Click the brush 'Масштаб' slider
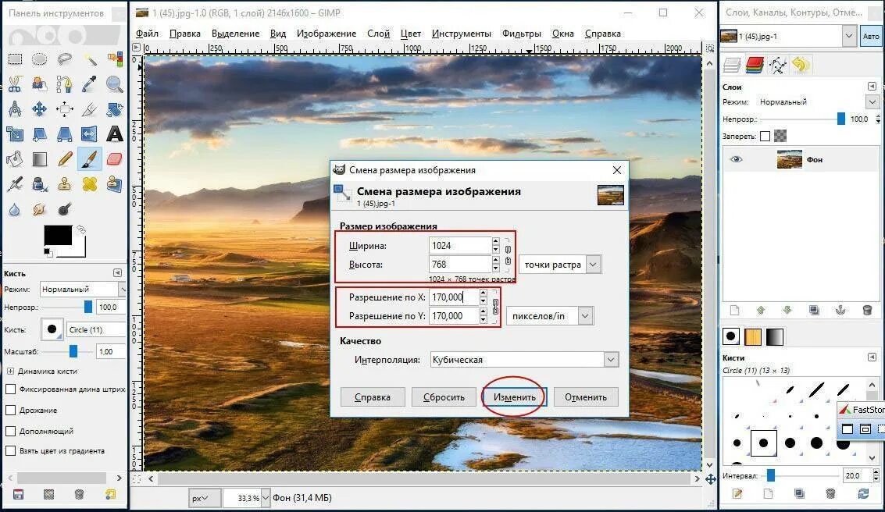The height and width of the screenshot is (512, 885). point(68,351)
